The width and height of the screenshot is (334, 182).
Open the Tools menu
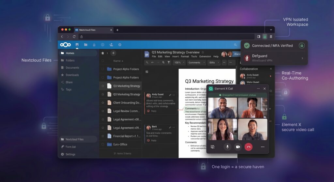[194, 57]
